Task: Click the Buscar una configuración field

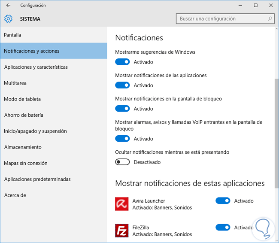Action: (x=221, y=19)
